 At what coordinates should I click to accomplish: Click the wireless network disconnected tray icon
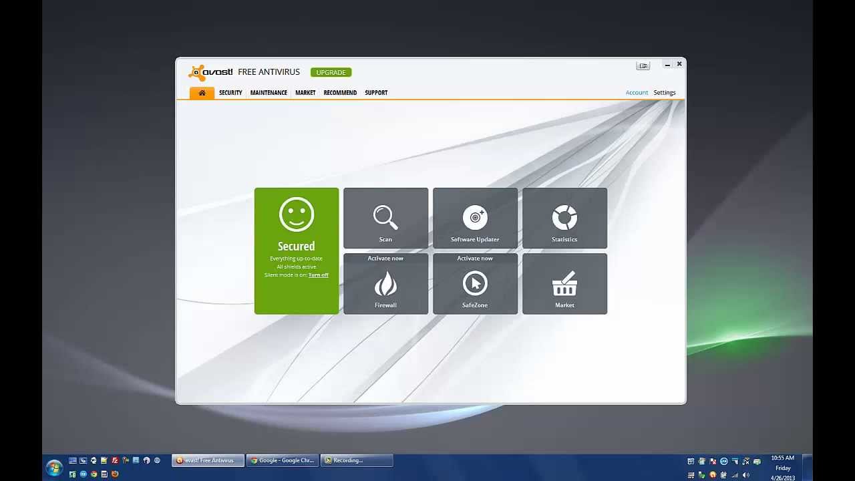tap(745, 461)
